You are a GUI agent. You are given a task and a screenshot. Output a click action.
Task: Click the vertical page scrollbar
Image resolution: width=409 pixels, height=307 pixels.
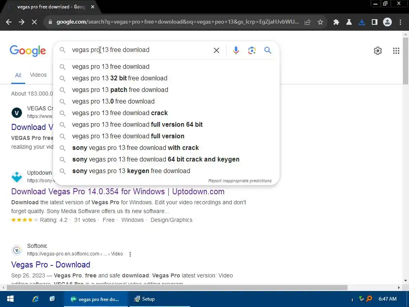(405, 61)
